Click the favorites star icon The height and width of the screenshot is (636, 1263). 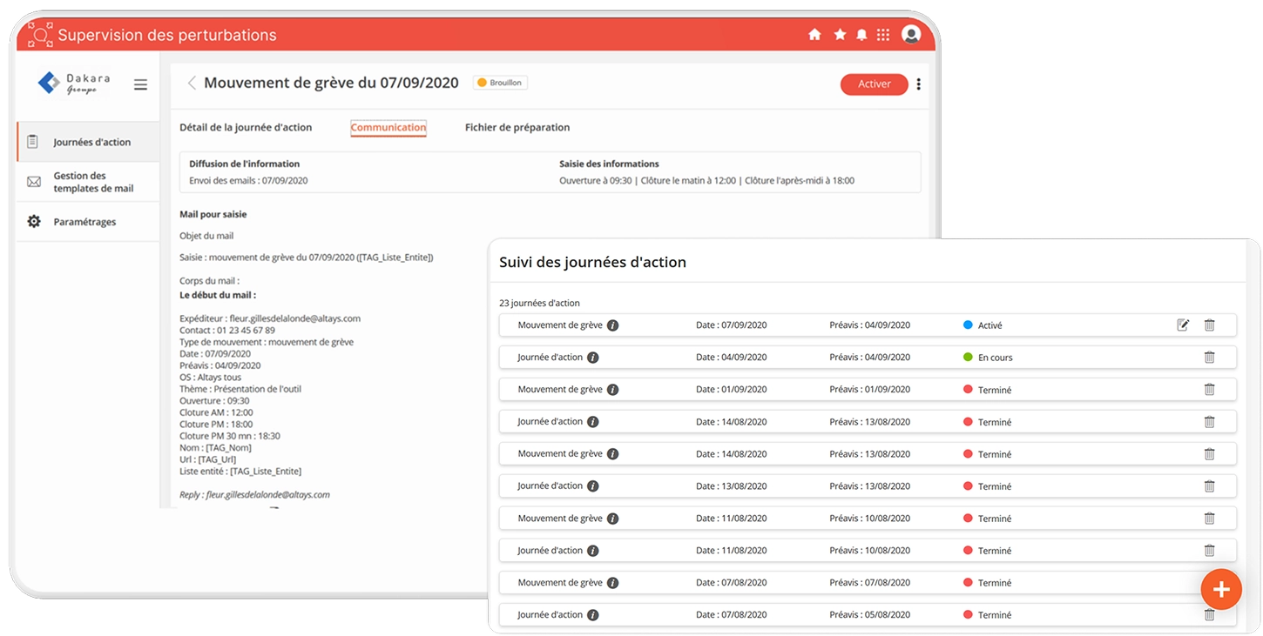coord(840,35)
